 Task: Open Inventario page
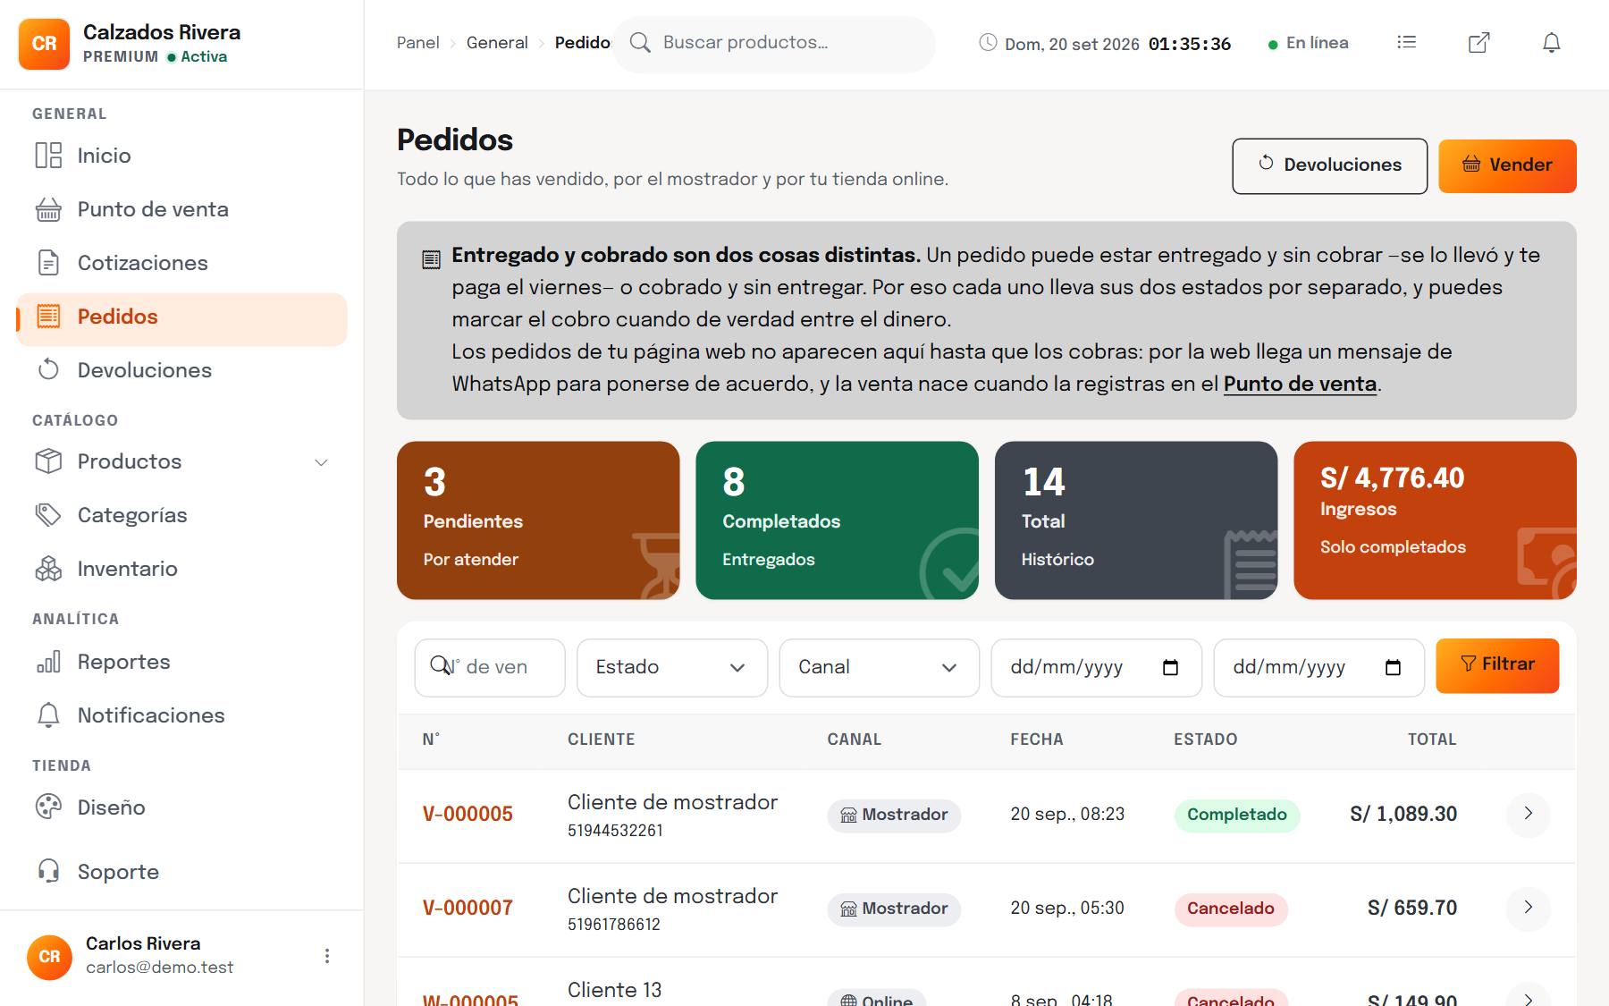click(x=181, y=569)
